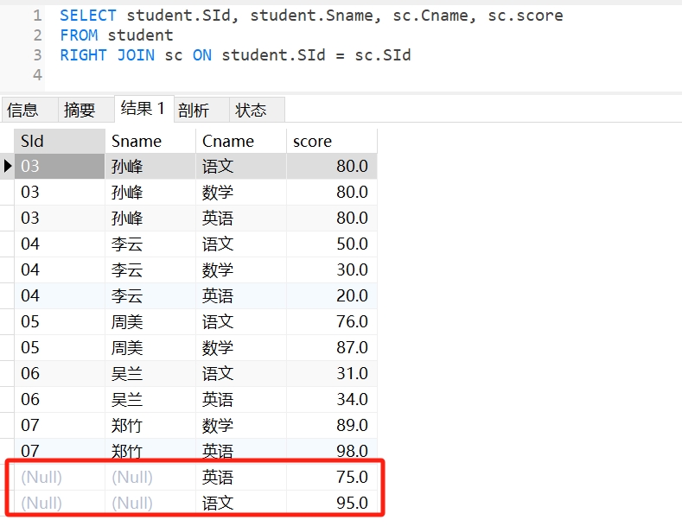
Task: Open the 信息 tab
Action: [x=23, y=110]
